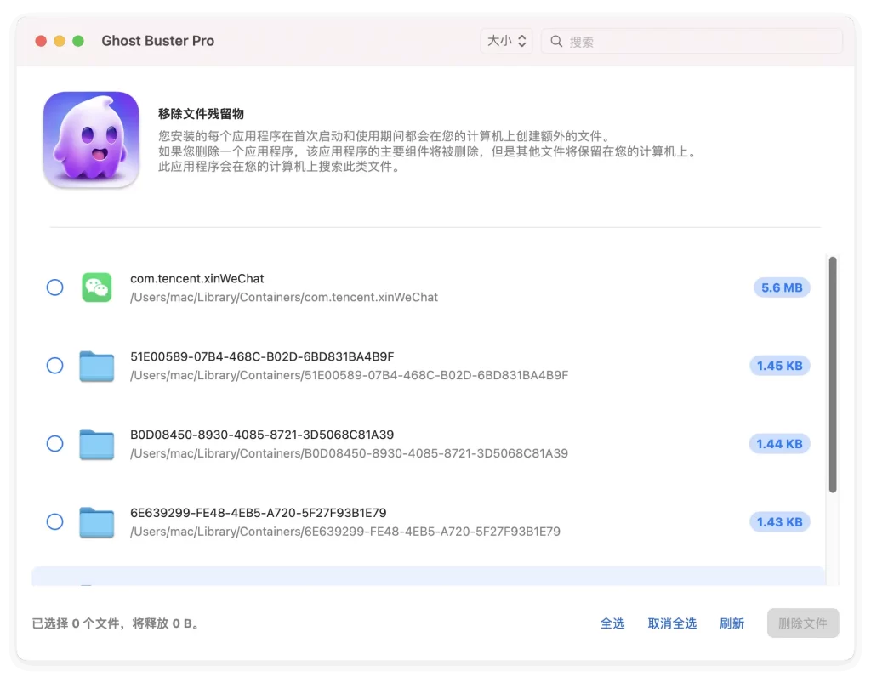This screenshot has height=677, width=871.
Task: Click the 6E639299 folder icon
Action: click(x=96, y=522)
